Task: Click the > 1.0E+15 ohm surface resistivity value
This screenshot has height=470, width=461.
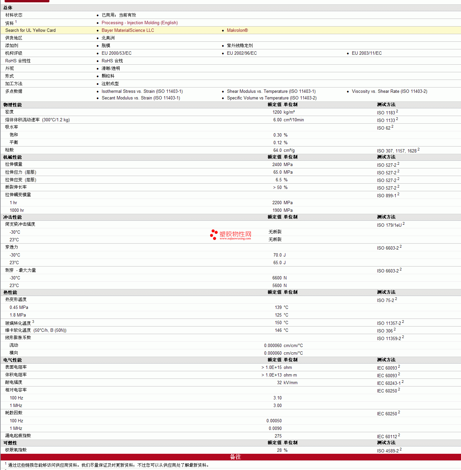Action: point(277,367)
